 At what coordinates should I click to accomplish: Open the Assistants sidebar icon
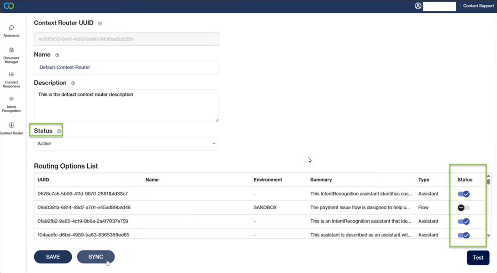[x=11, y=28]
